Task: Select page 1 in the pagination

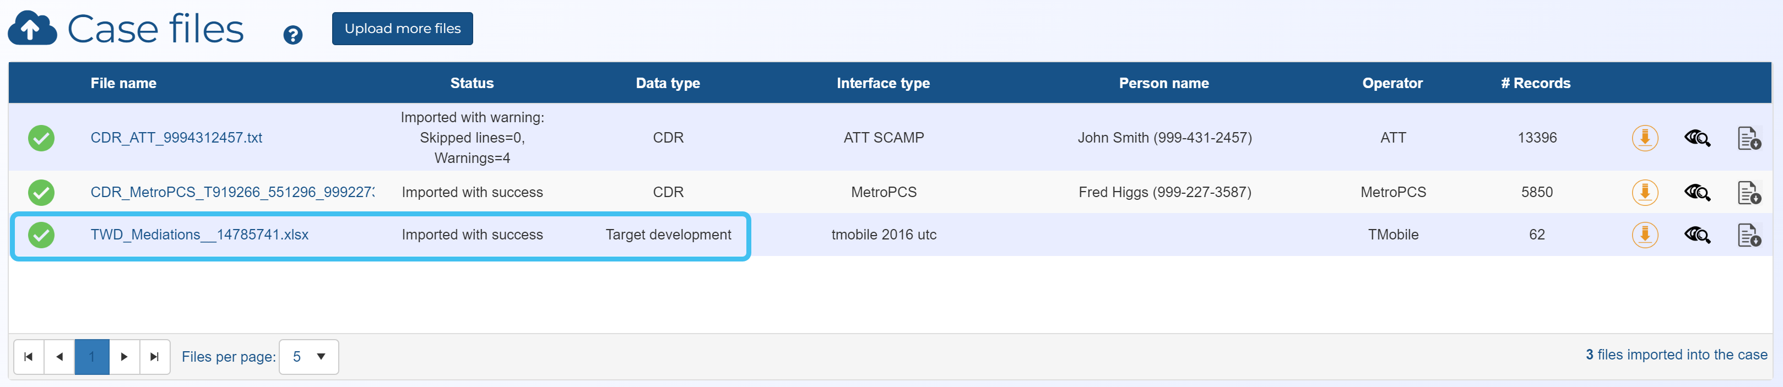Action: (x=91, y=357)
